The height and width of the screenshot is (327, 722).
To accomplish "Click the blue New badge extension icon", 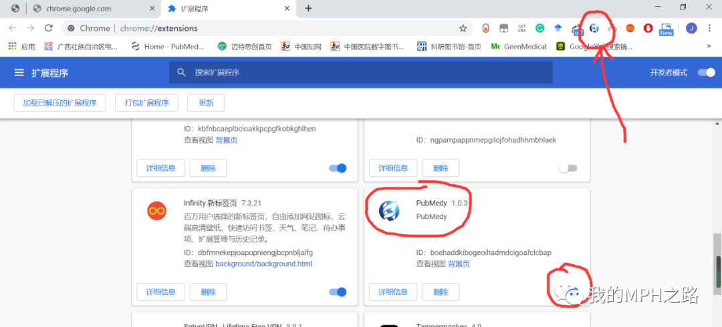I will point(667,29).
